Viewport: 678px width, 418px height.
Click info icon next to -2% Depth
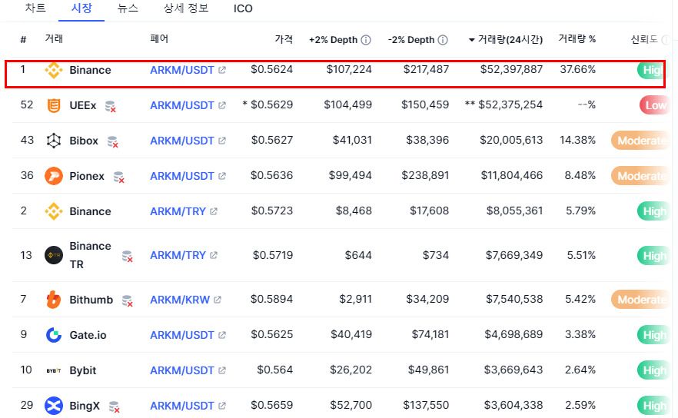click(442, 40)
